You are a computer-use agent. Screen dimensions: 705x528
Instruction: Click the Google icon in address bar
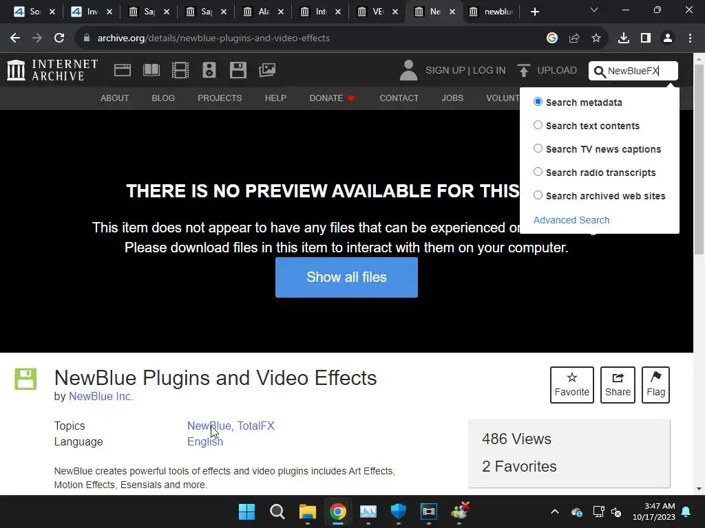coord(552,38)
